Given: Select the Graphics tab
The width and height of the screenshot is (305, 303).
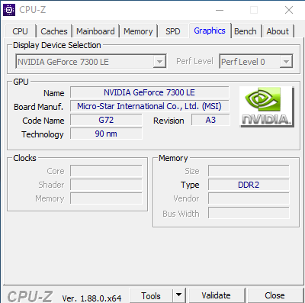Looking at the screenshot, I should tap(210, 31).
